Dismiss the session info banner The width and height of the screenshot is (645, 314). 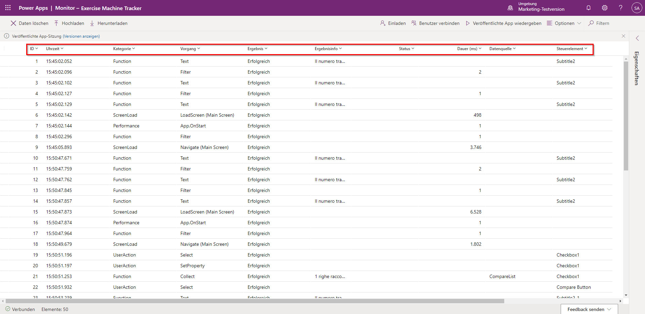pyautogui.click(x=623, y=36)
